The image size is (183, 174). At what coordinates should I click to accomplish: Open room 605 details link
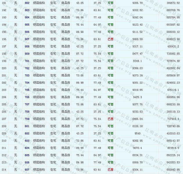[27, 155]
